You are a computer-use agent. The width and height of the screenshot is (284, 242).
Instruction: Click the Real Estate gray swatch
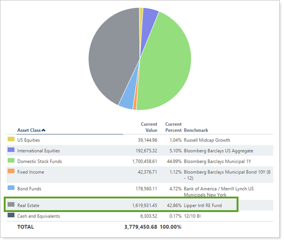click(x=11, y=205)
